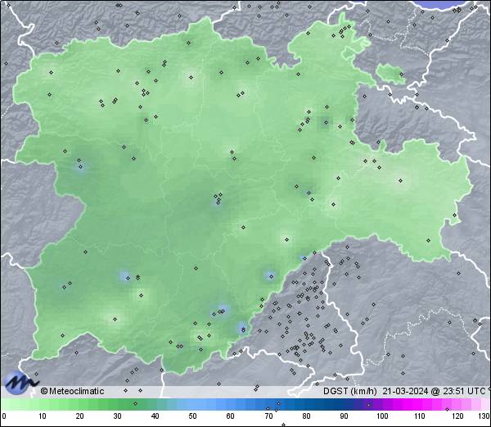Screen dimensions: 491x427
Task: Pick the light green color above label 10
Action: point(43,404)
